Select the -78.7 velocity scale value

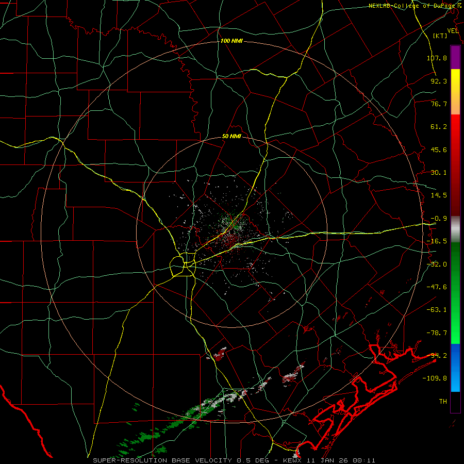click(x=437, y=333)
